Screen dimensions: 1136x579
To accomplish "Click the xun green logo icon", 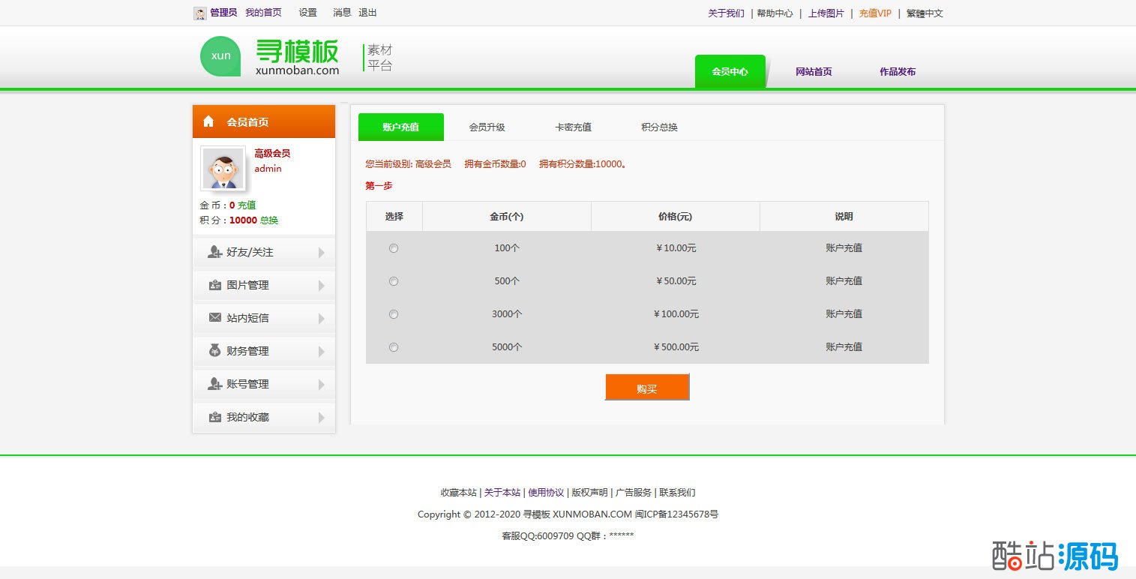I will pos(220,56).
